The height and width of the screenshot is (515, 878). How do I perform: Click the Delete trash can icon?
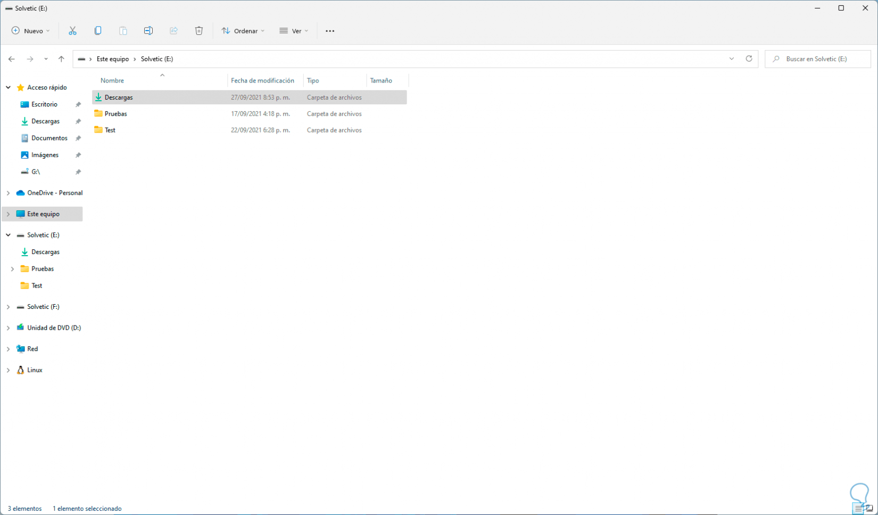199,31
